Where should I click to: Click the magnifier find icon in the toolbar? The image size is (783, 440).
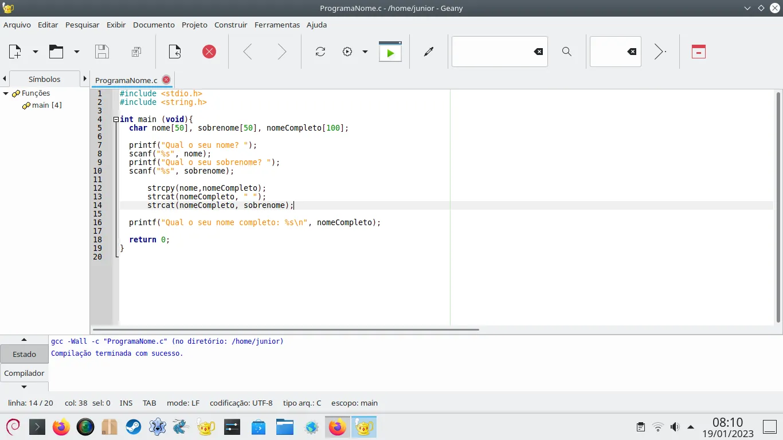tap(567, 52)
